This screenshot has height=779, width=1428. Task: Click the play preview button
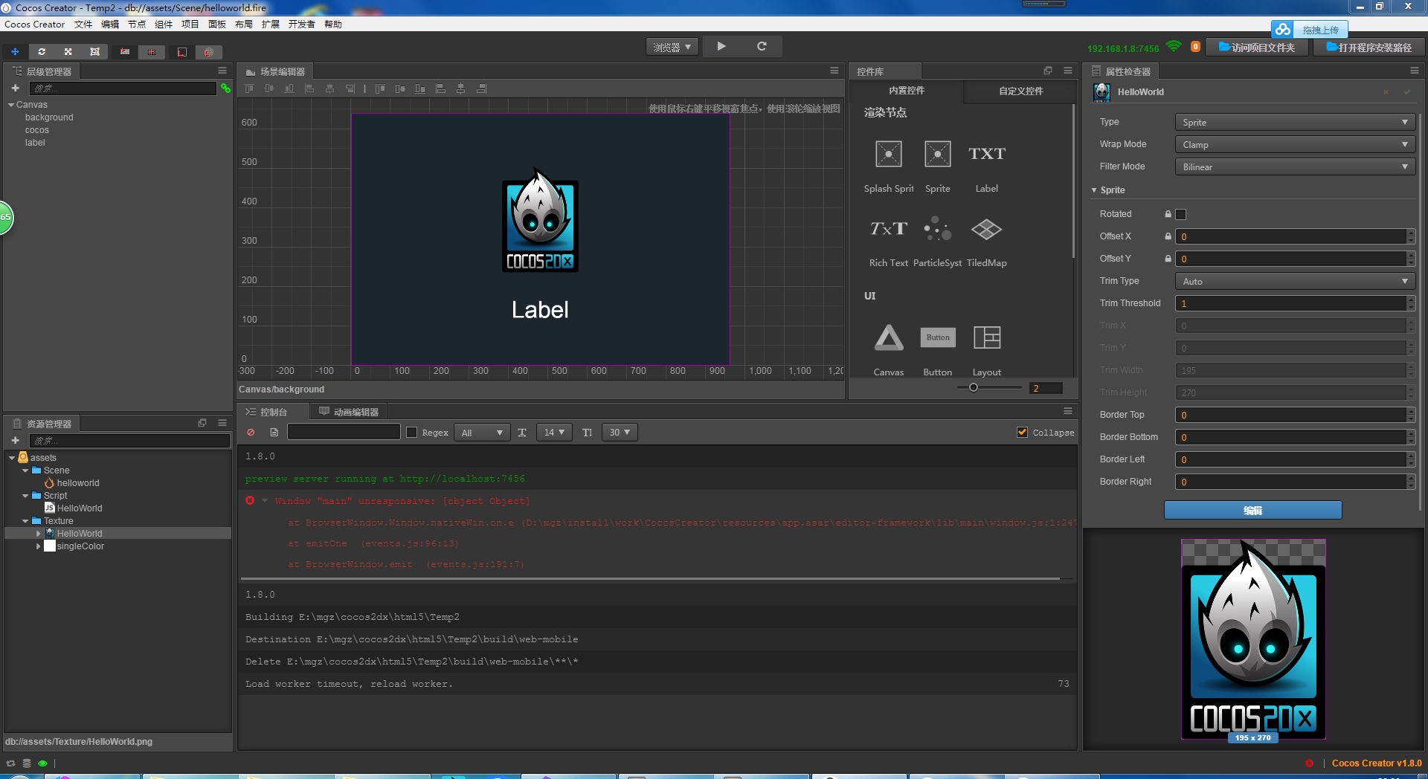[721, 46]
